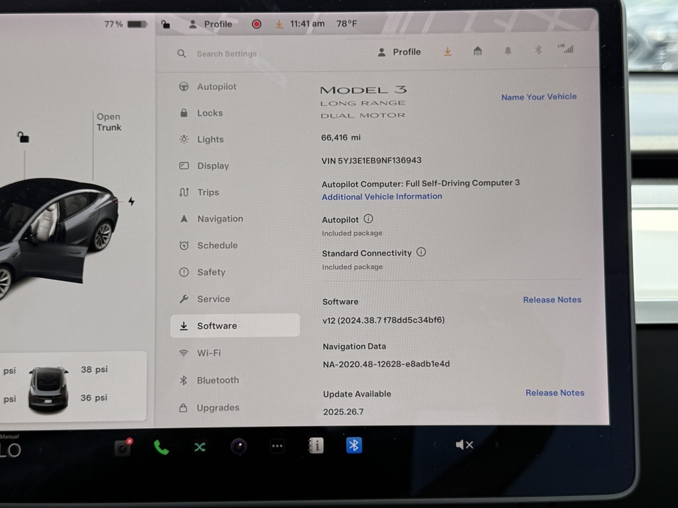Open Release Notes for current Software
Viewport: 678px width, 508px height.
pyautogui.click(x=552, y=300)
